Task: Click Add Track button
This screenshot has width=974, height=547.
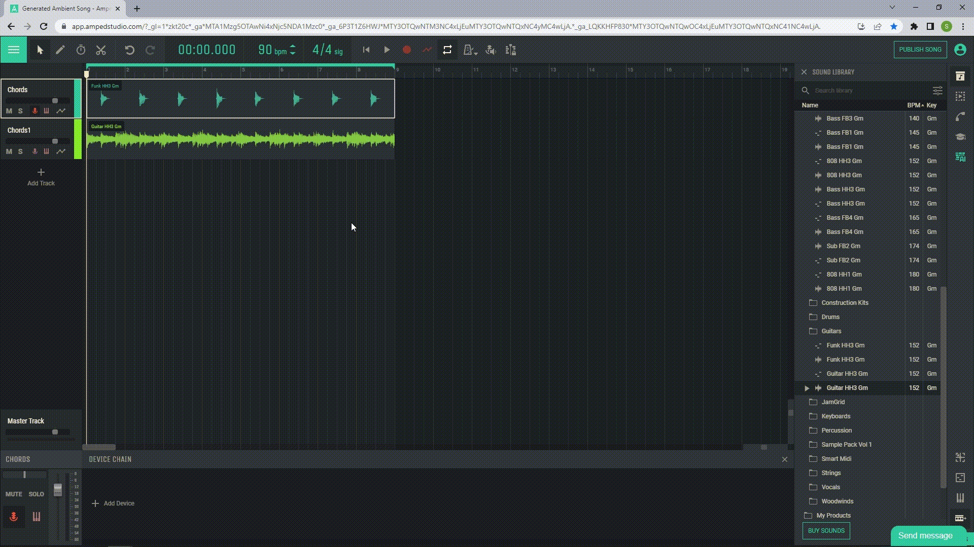Action: 41,177
